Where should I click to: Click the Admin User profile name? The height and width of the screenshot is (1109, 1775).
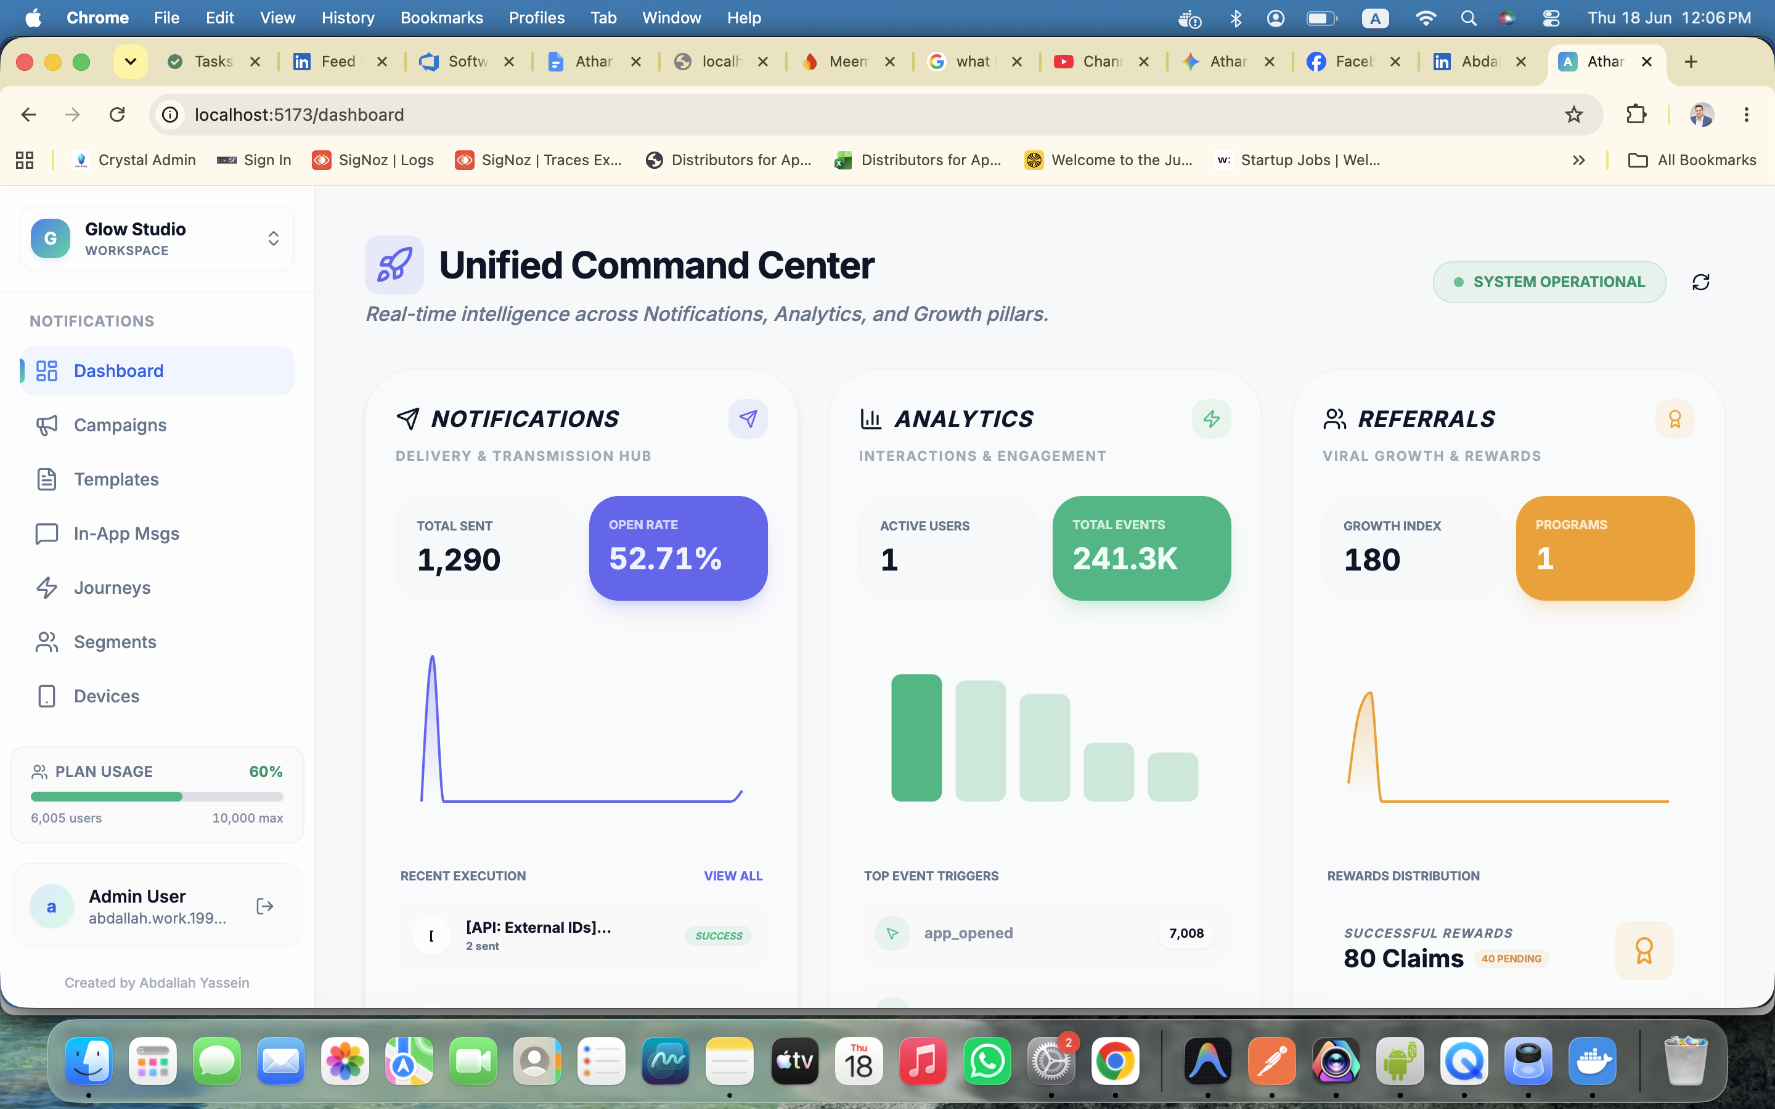137,896
